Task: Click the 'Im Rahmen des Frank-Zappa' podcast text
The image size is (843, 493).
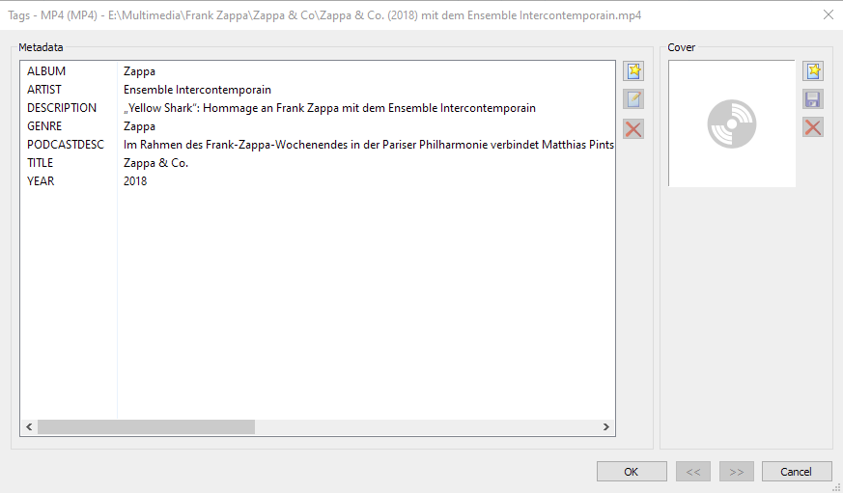Action: pos(369,145)
